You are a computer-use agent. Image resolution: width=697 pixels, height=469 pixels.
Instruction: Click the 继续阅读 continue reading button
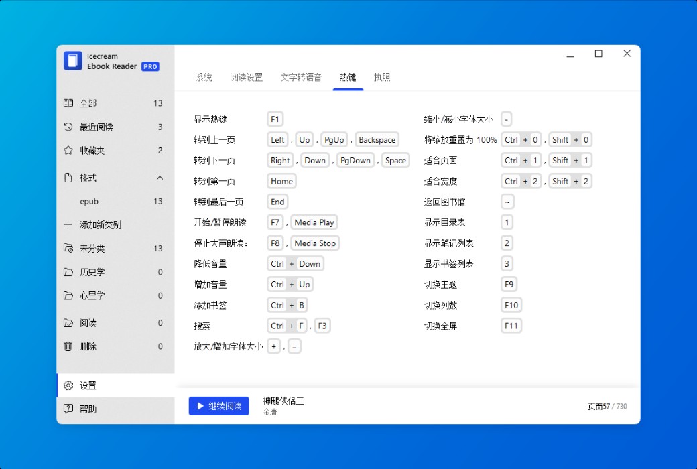tap(218, 406)
